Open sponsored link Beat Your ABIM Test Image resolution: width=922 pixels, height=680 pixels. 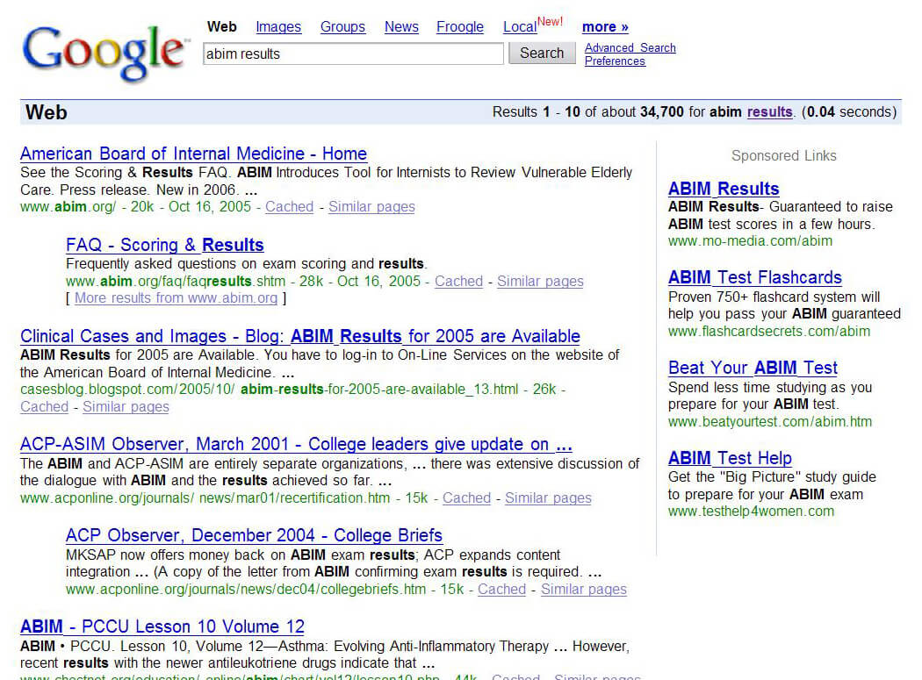pyautogui.click(x=753, y=368)
